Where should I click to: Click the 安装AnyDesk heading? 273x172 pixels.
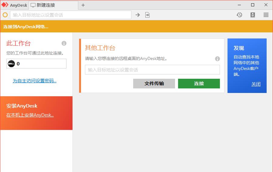coord(22,106)
